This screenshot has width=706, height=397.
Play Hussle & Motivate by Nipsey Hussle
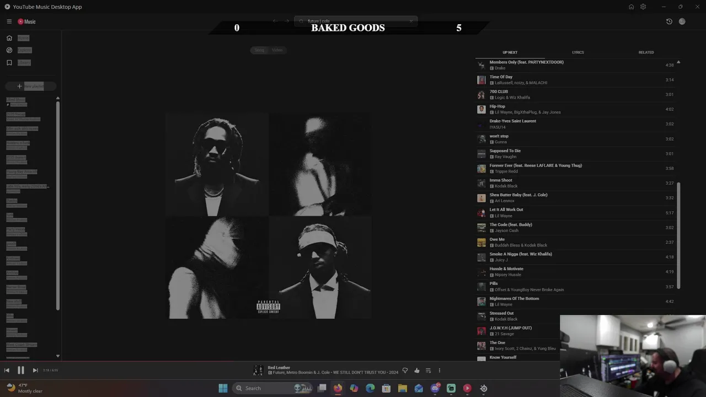point(576,272)
